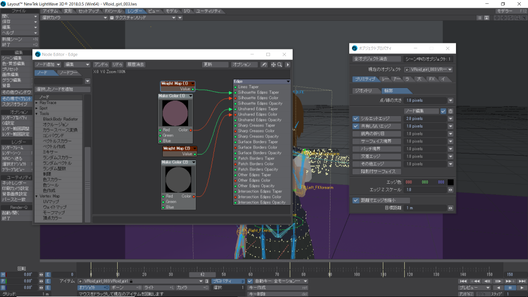Click 目標距離 envelope icon

coord(450,208)
